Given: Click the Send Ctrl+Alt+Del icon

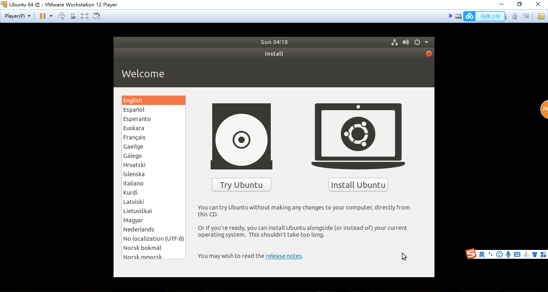Looking at the screenshot, I should click(x=61, y=16).
